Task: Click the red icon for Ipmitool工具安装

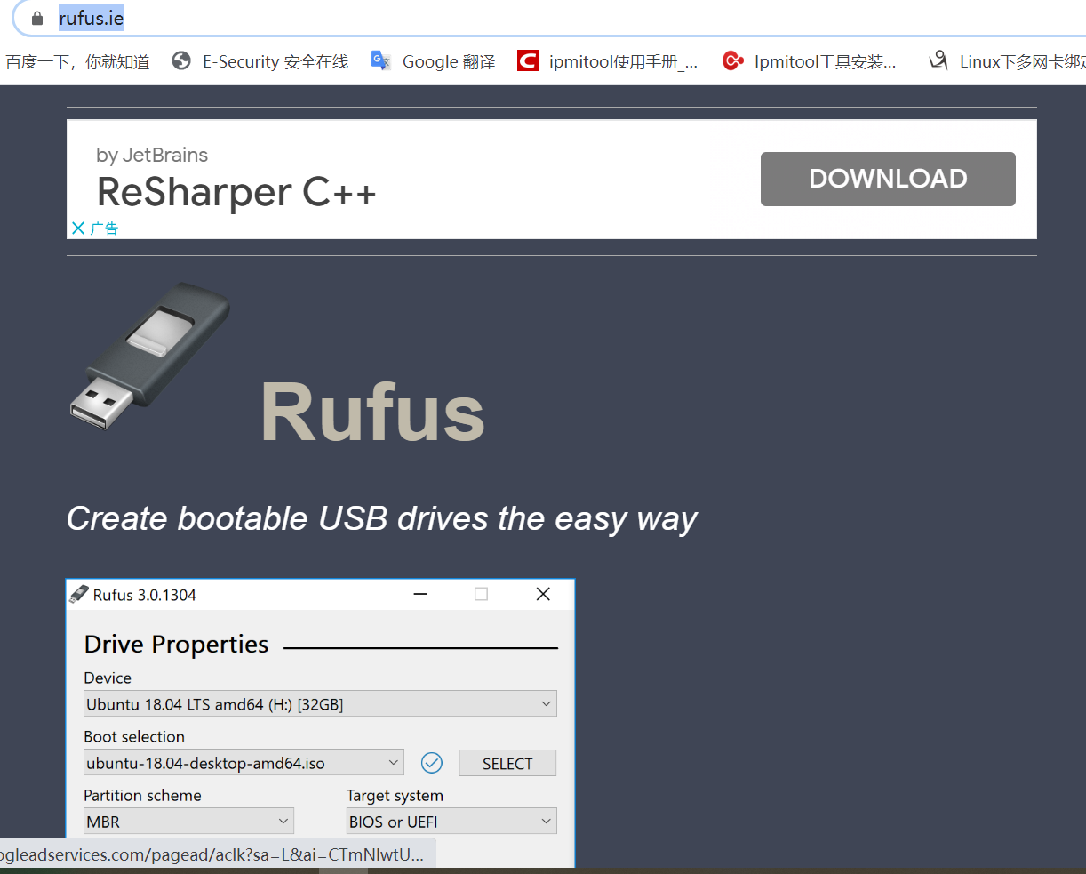Action: click(x=733, y=60)
